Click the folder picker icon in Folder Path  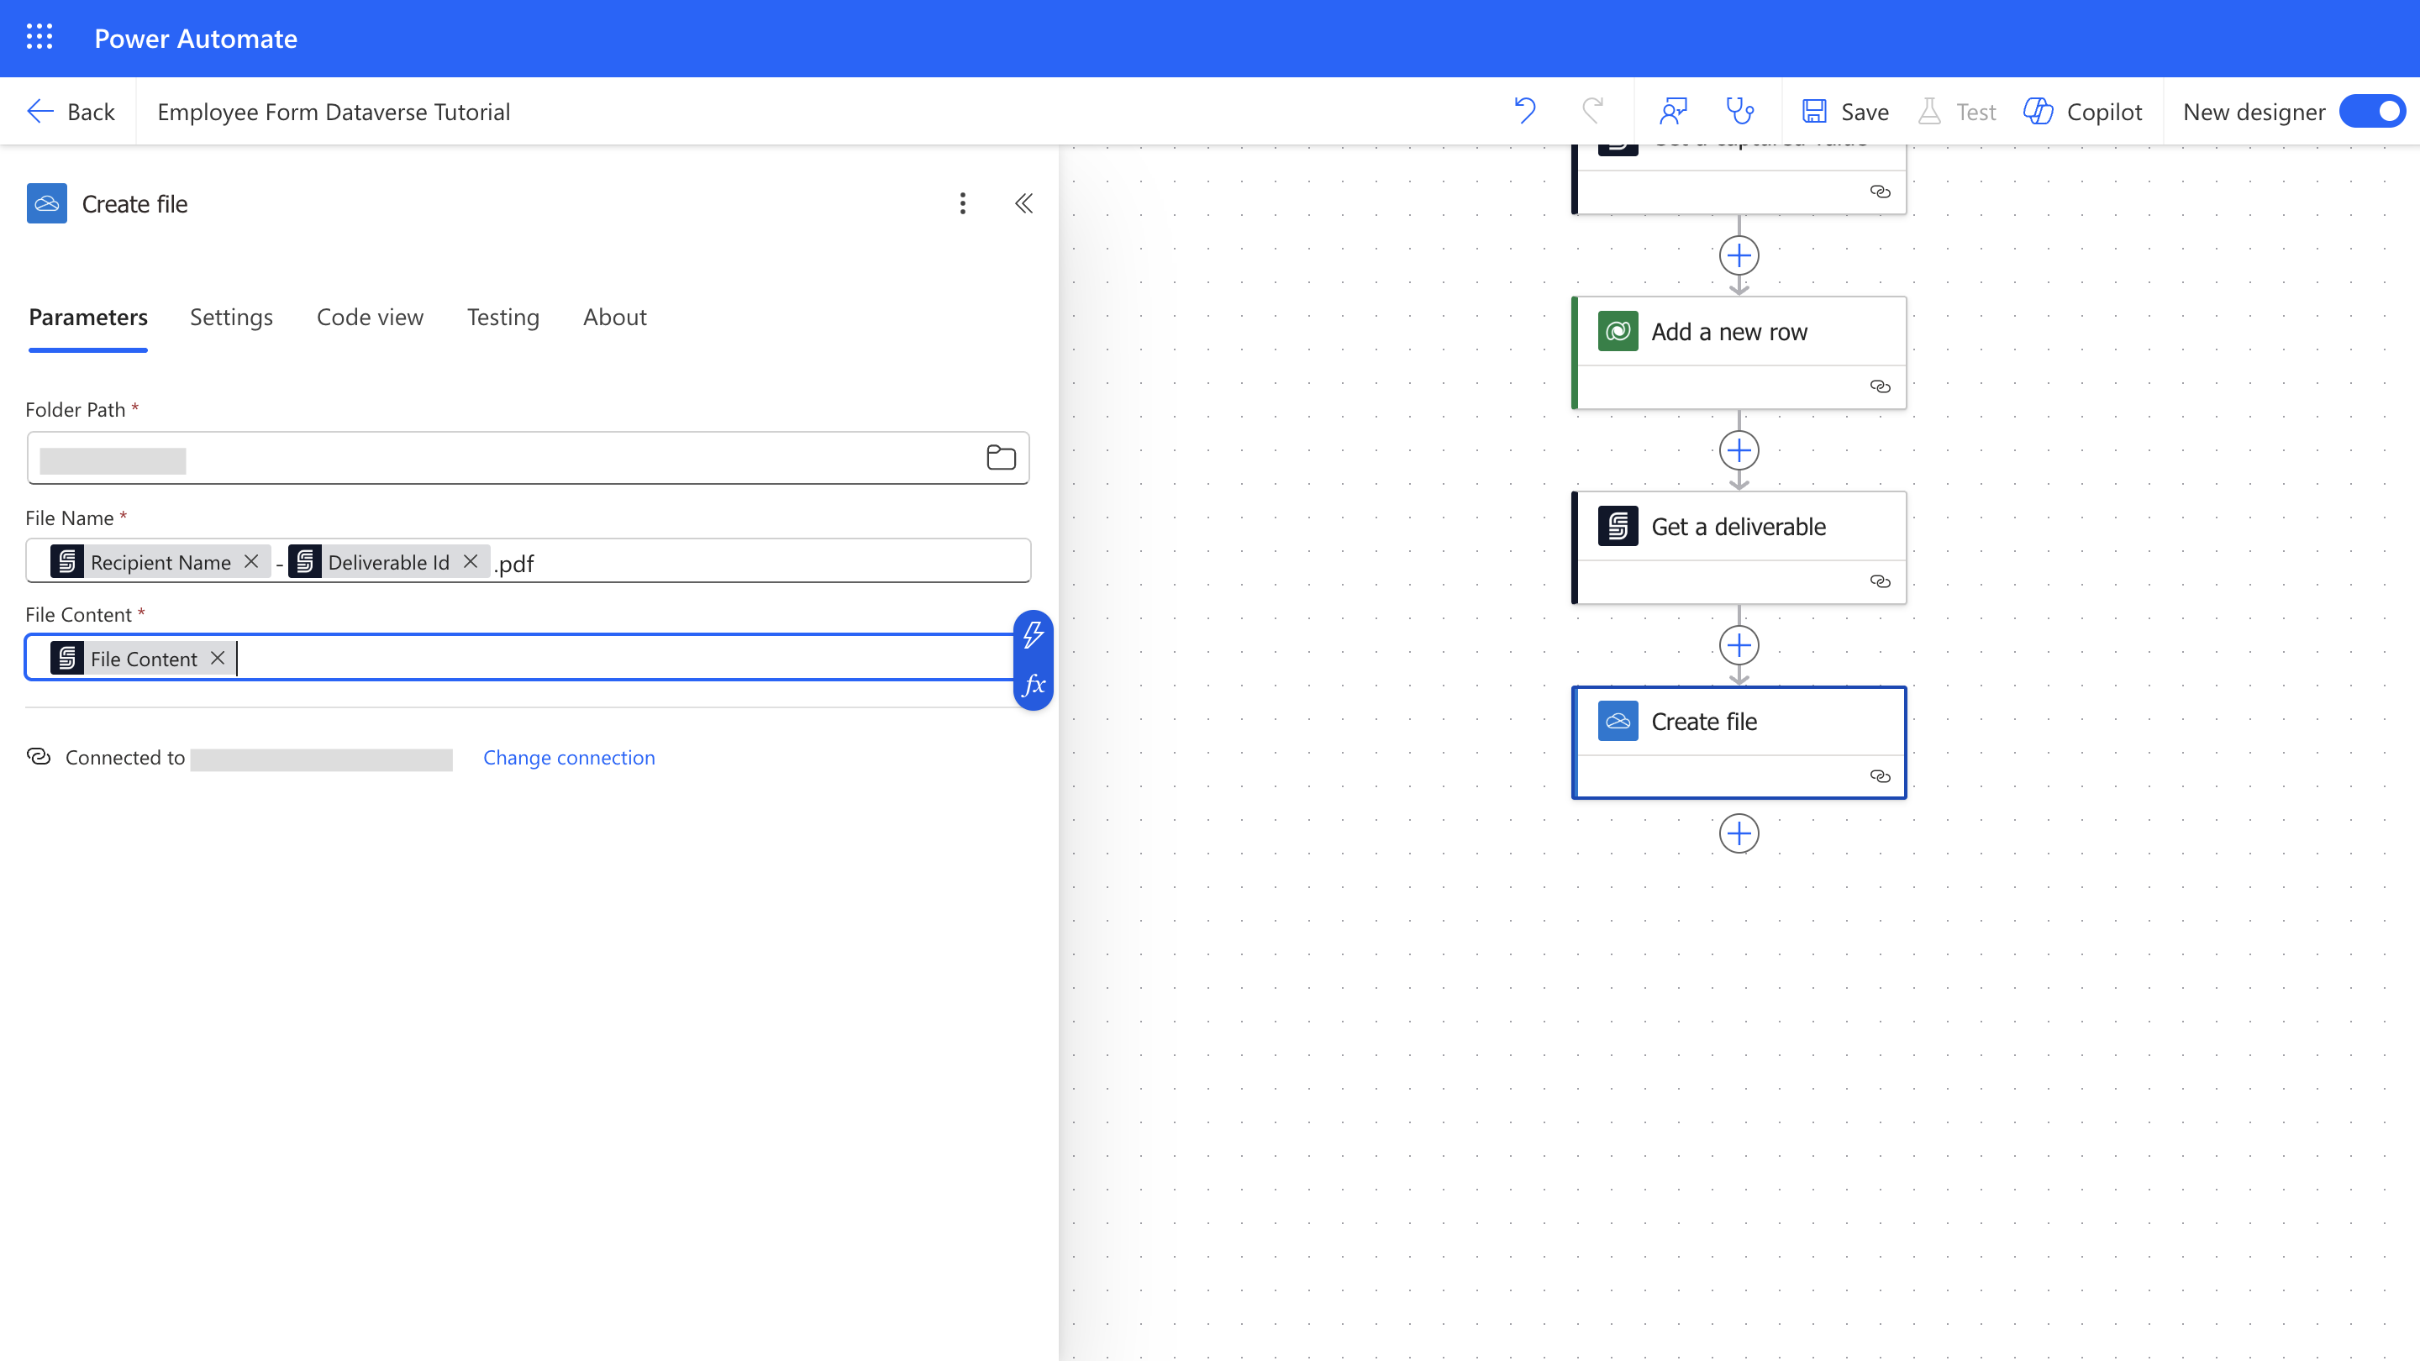[x=1001, y=457]
